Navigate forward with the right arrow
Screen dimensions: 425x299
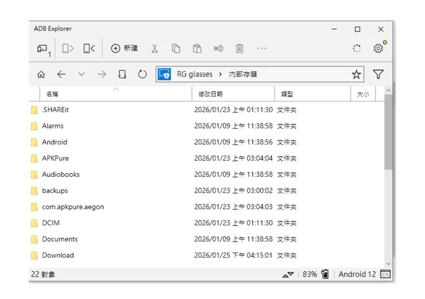click(102, 74)
